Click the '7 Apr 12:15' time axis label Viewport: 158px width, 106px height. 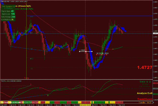pyautogui.click(x=121, y=105)
